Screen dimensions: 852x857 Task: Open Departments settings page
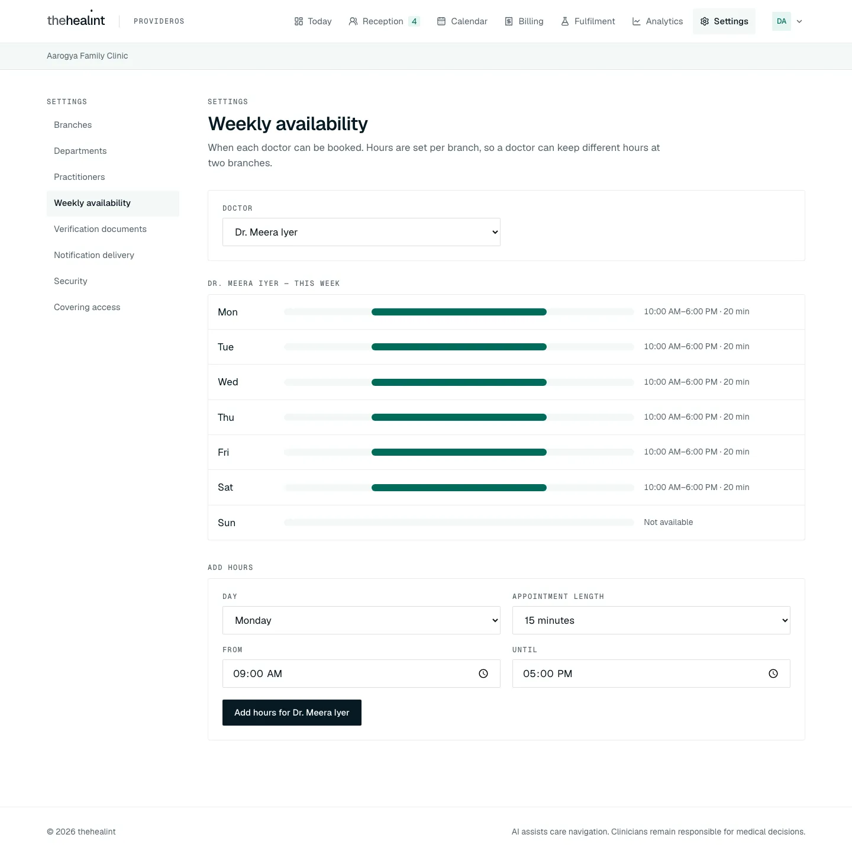pyautogui.click(x=113, y=151)
